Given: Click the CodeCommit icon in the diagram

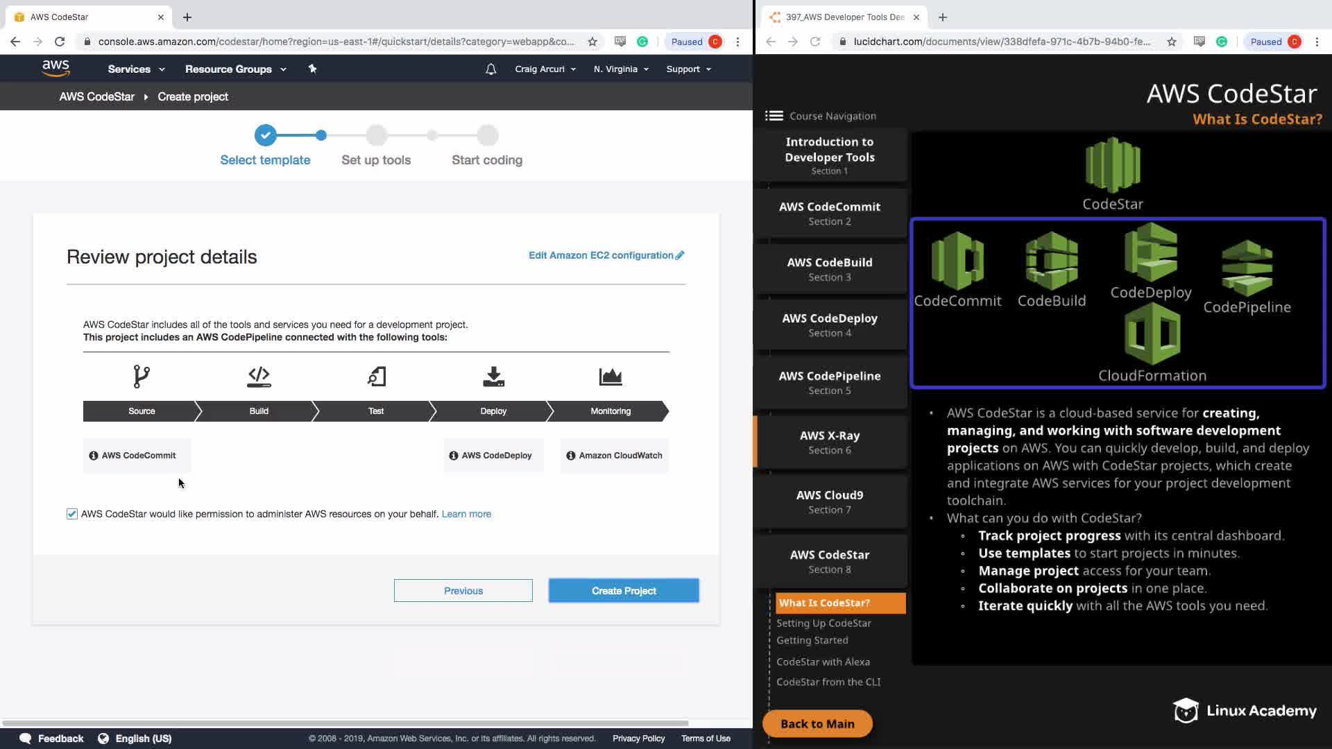Looking at the screenshot, I should [957, 260].
